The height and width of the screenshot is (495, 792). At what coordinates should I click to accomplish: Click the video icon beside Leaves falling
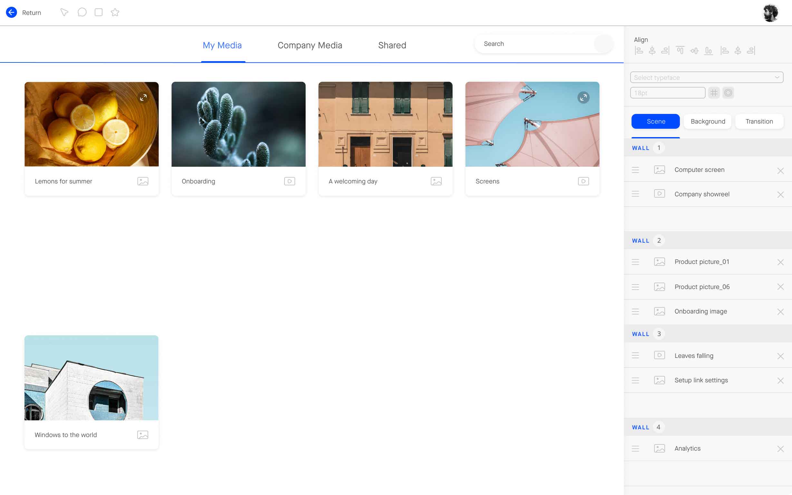click(659, 355)
